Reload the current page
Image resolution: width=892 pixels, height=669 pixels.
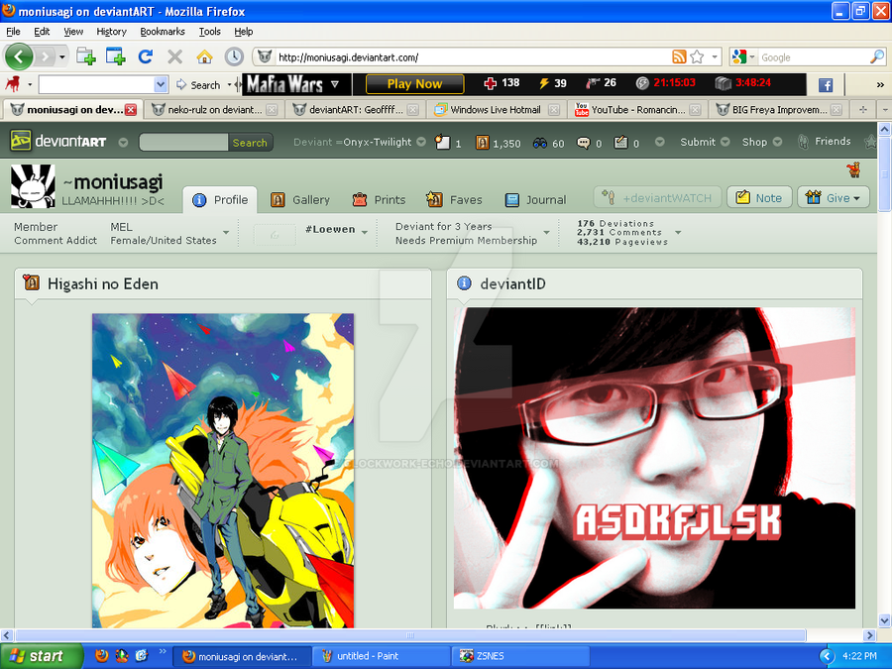tap(146, 56)
